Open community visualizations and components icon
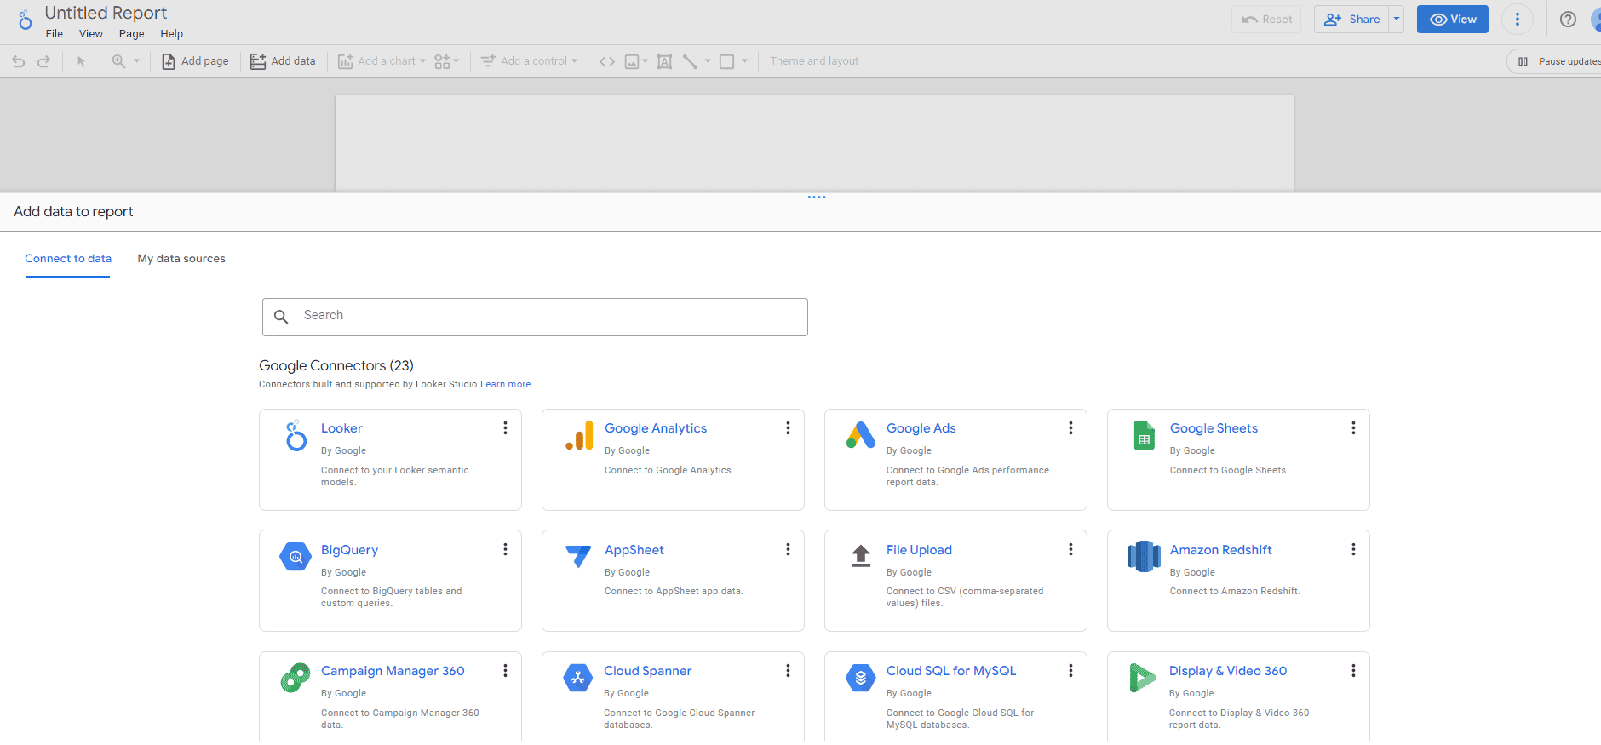 coord(442,61)
